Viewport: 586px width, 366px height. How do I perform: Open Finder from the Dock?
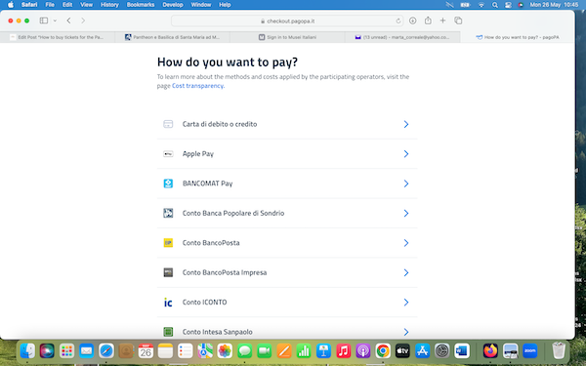(x=27, y=350)
